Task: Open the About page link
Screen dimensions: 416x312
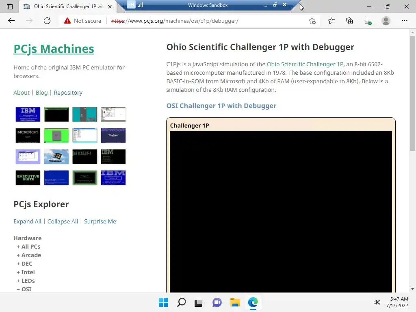Action: coord(22,93)
